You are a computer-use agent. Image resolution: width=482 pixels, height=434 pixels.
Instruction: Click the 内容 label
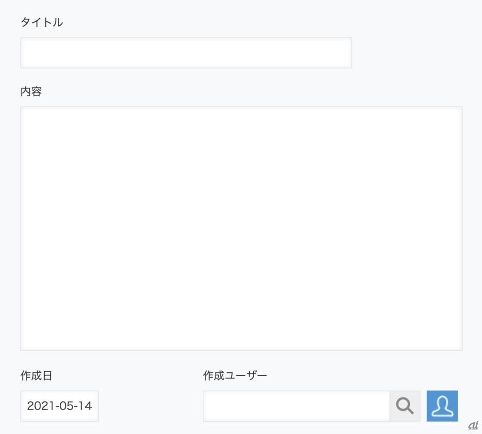tap(31, 92)
